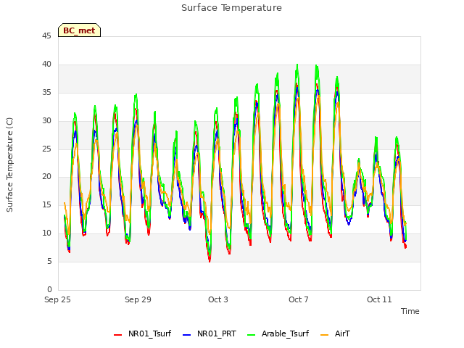Click the Oct 11 x-axis label
The height and width of the screenshot is (348, 464).
tap(379, 299)
